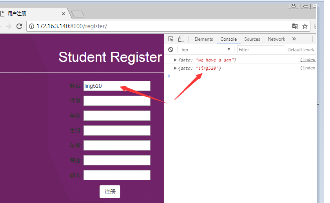Expand the "ling520" data object
Viewport: 330px width, 203px height.
pyautogui.click(x=175, y=68)
